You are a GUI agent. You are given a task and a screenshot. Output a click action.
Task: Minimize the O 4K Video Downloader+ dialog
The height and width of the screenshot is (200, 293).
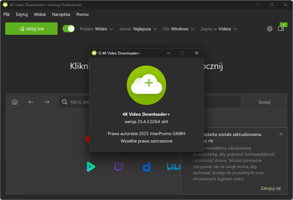point(169,53)
